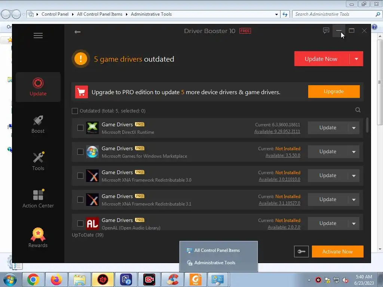
Task: Open available version 9.29.952.3111 link
Action: pyautogui.click(x=277, y=132)
